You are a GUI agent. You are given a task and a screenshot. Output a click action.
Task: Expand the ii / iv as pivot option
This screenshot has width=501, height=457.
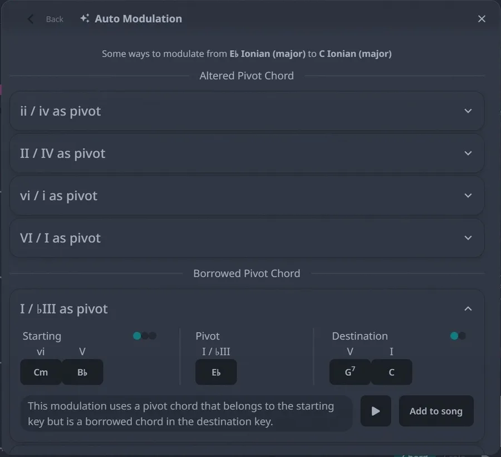click(x=247, y=111)
